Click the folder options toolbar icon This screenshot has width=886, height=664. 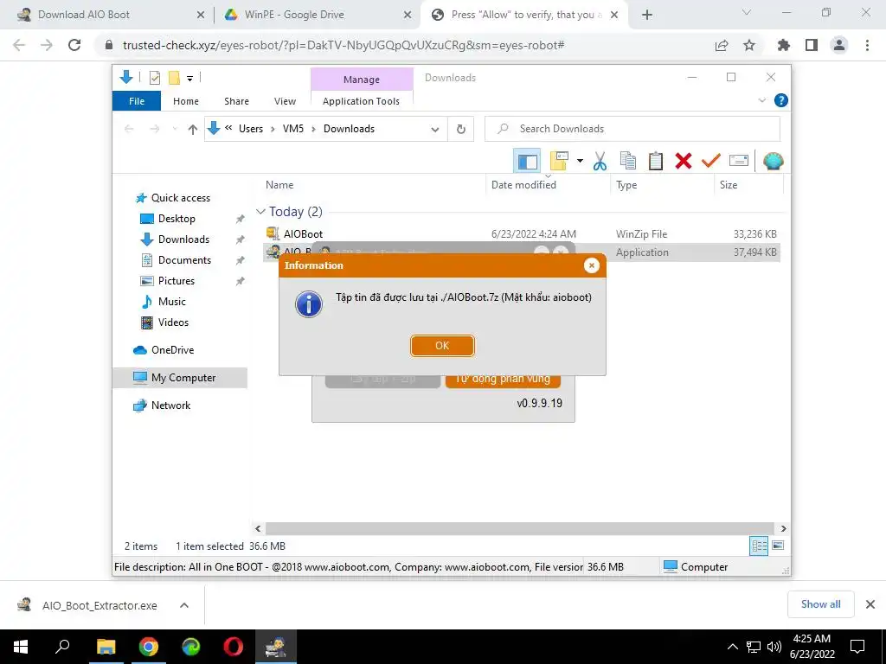pyautogui.click(x=559, y=161)
